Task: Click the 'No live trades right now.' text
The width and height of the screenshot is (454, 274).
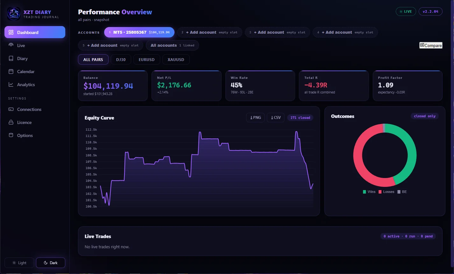Action: 107,247
